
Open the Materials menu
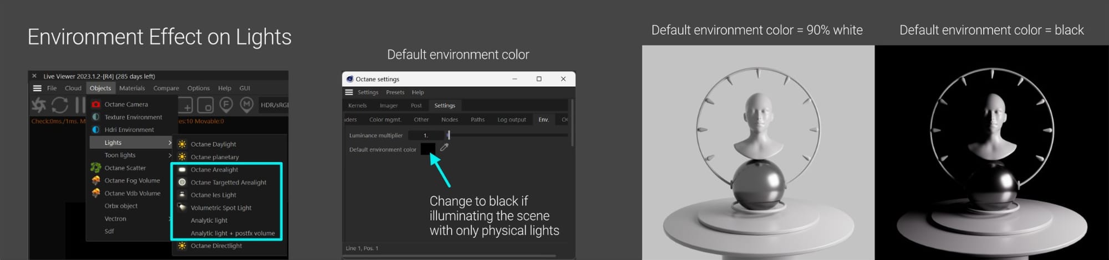pyautogui.click(x=132, y=88)
